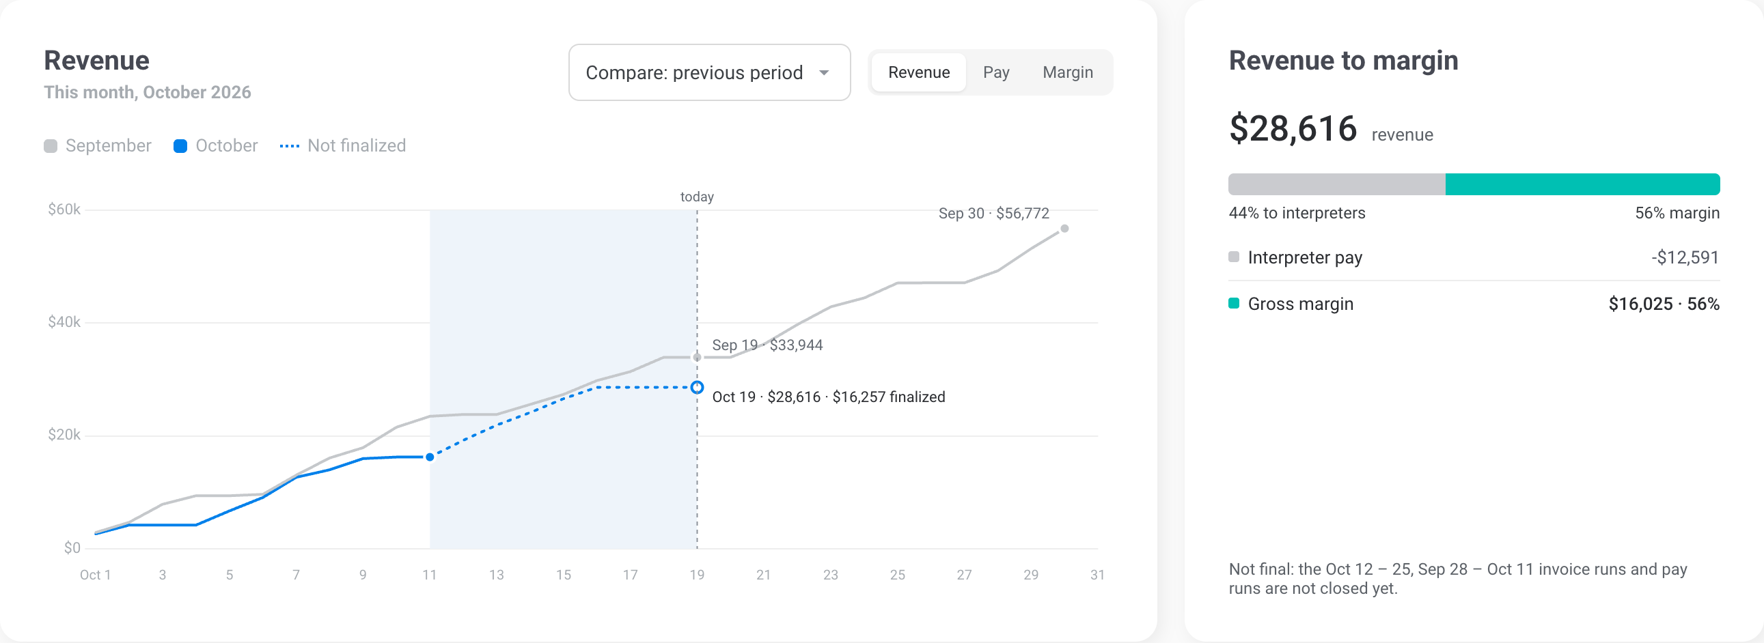Click the $40k y-axis label
This screenshot has width=1764, height=643.
(64, 322)
